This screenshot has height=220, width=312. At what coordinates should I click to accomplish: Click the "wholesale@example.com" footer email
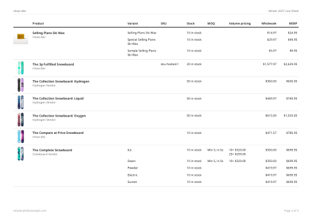click(29, 210)
